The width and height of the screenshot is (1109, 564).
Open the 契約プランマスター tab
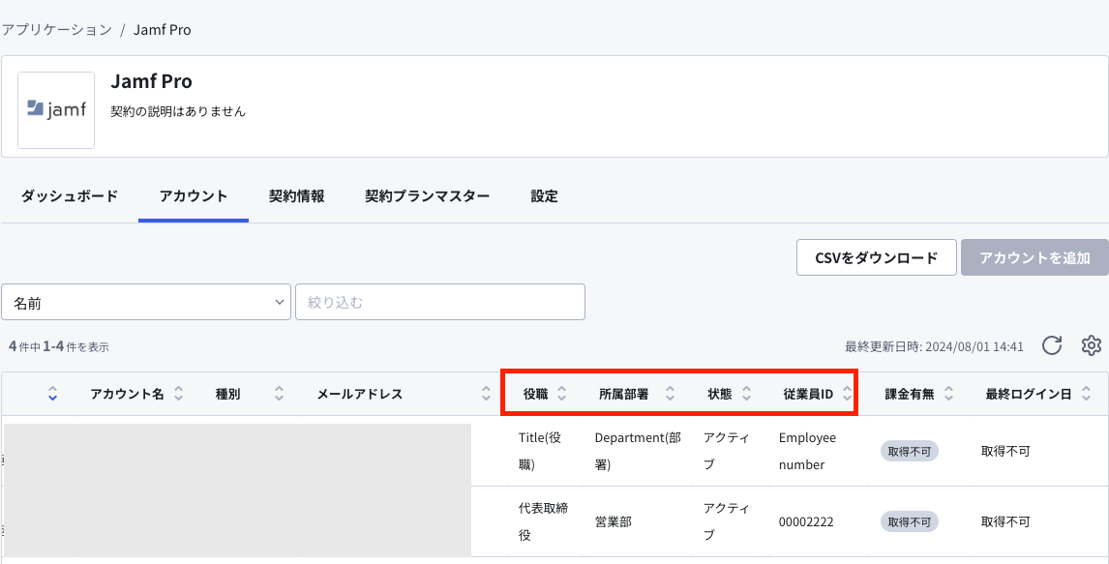tap(427, 196)
